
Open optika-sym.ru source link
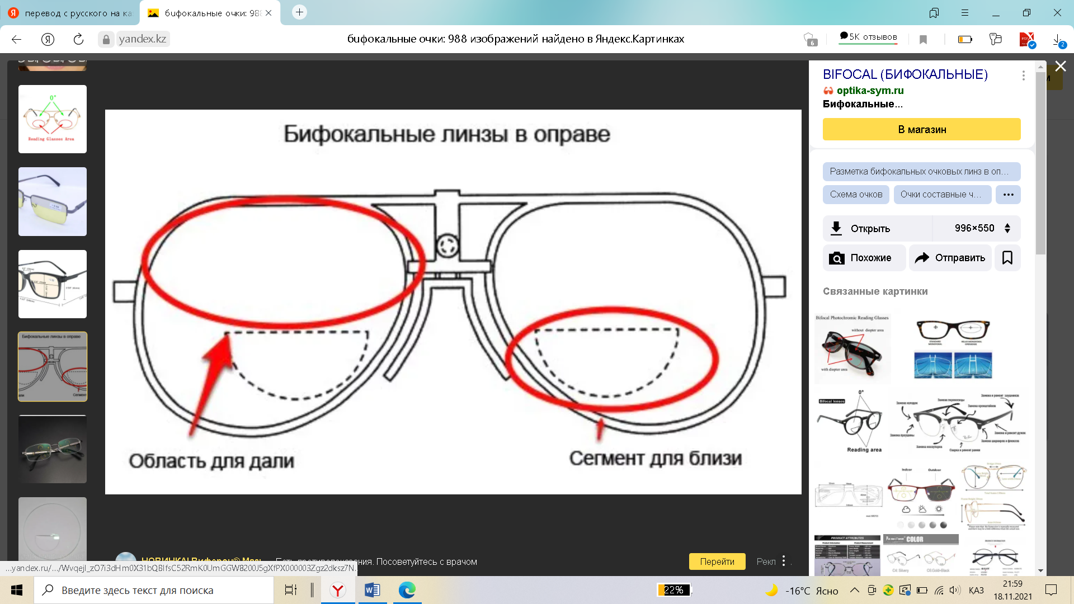coord(869,91)
